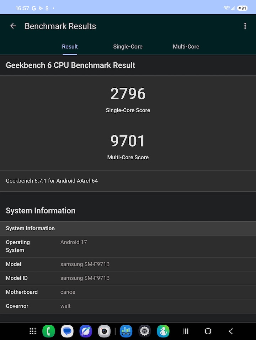Tap the cellular signal bars icon
Viewport: 256px width, 340px height.
coord(233,8)
